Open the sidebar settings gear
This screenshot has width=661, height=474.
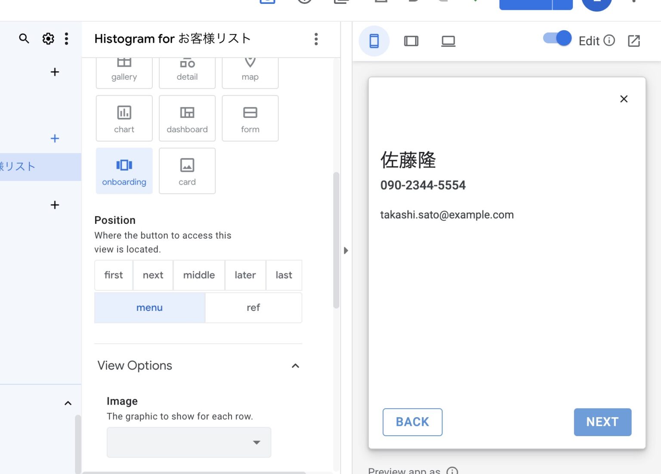tap(48, 39)
